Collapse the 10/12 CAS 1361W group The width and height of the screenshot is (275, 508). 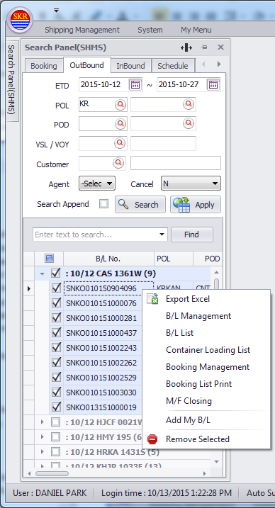tap(42, 273)
